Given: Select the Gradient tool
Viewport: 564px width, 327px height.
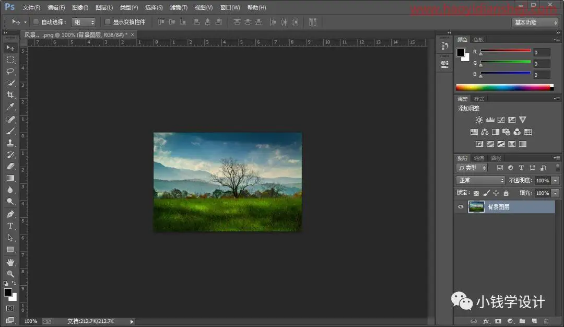Looking at the screenshot, I should click(x=10, y=178).
